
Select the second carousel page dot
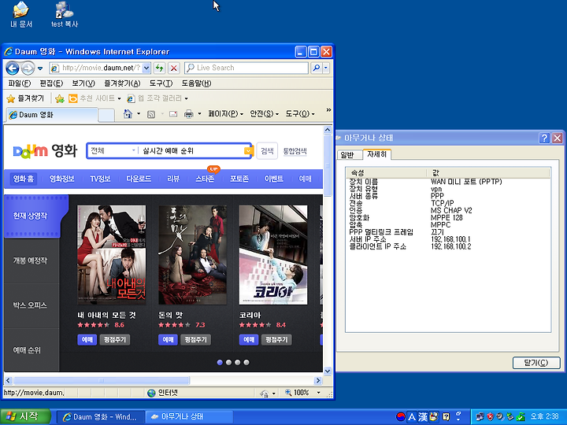point(228,362)
